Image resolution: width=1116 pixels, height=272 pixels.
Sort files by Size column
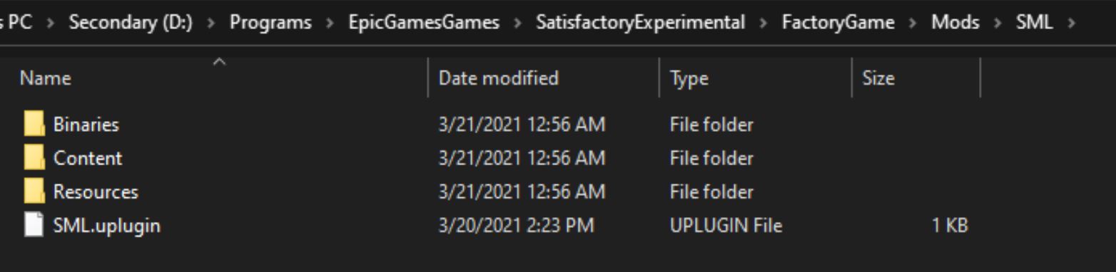pyautogui.click(x=916, y=78)
